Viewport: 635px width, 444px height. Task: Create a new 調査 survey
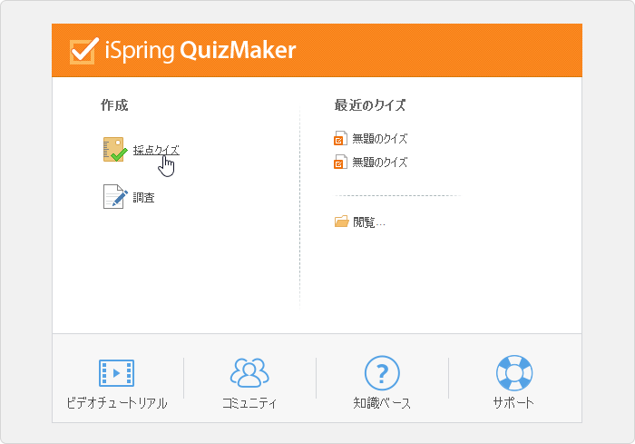point(143,197)
